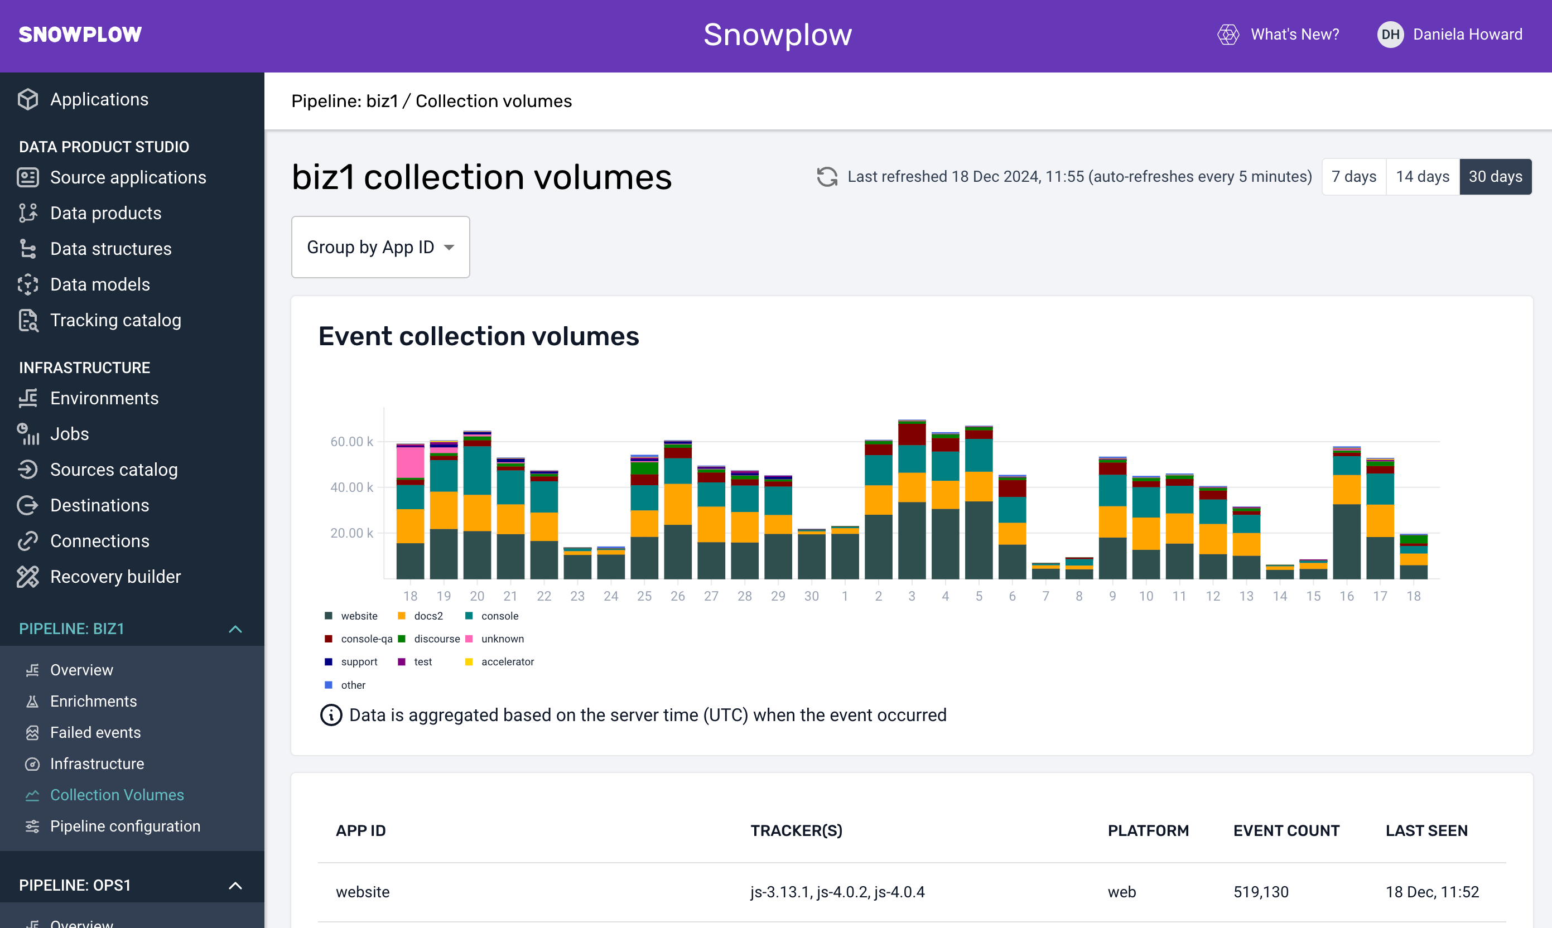
Task: Click the Snowplow logo
Action: click(80, 35)
